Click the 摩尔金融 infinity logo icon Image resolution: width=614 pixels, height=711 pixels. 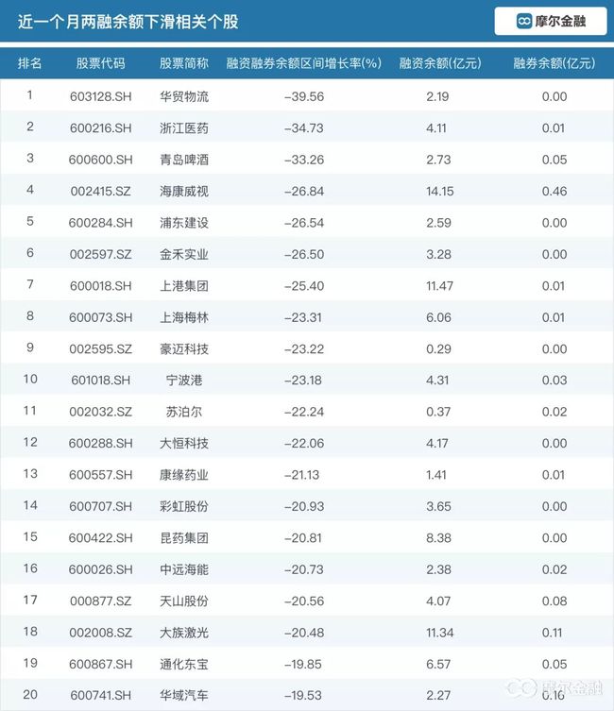point(524,21)
